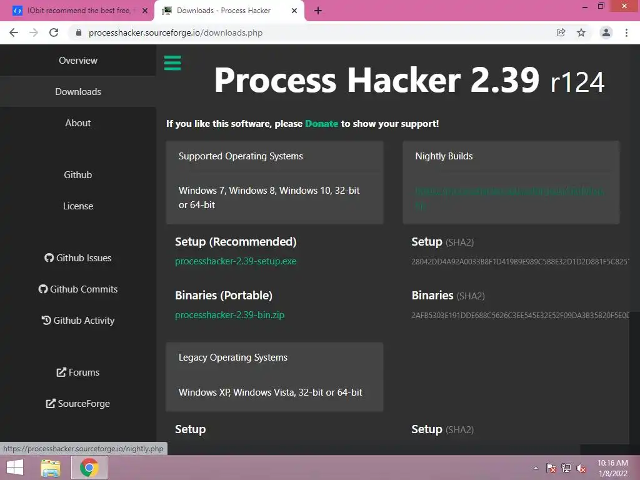Download processhacker-2.39-setup.exe
The image size is (640, 480).
point(236,261)
